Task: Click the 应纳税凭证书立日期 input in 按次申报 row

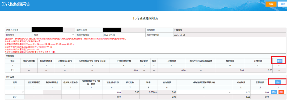Action: 91,92
